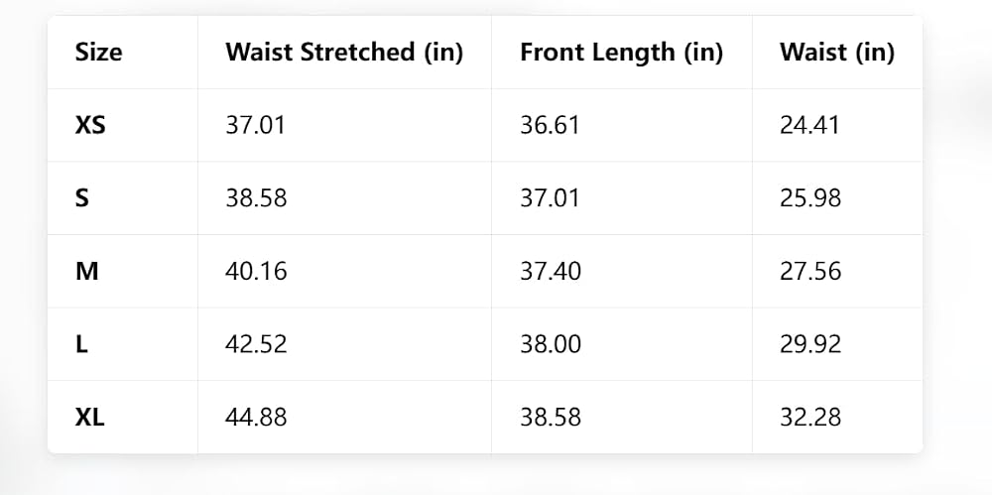Click the 42.52 waist stretched cell

[256, 344]
